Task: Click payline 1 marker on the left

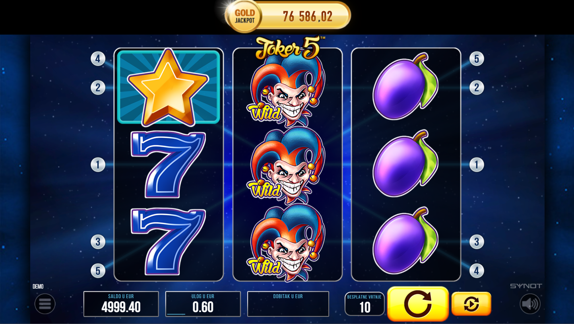Action: 98,165
